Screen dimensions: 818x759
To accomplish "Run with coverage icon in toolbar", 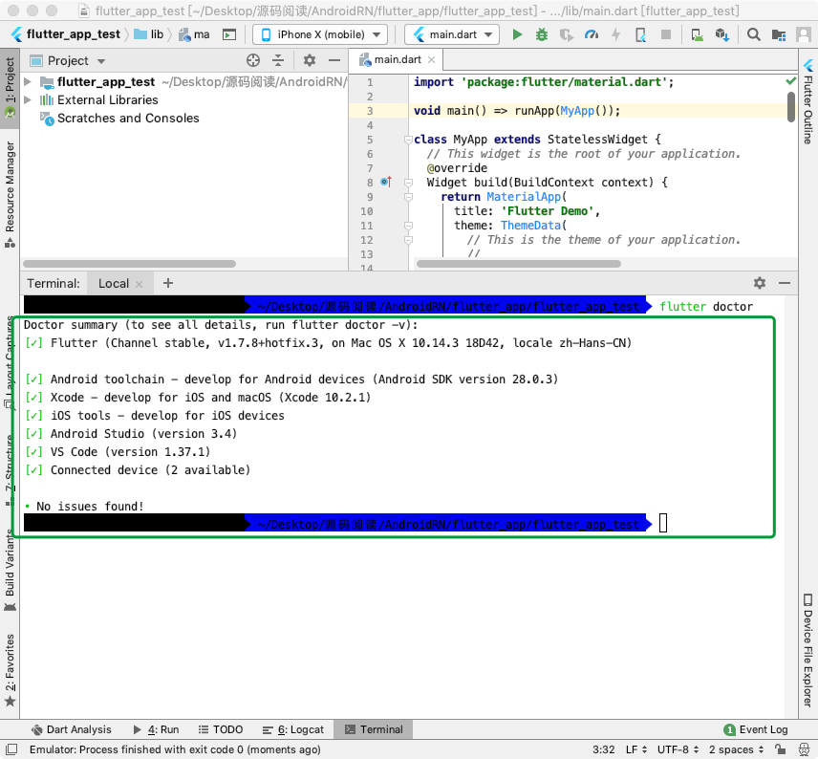I will pyautogui.click(x=566, y=34).
